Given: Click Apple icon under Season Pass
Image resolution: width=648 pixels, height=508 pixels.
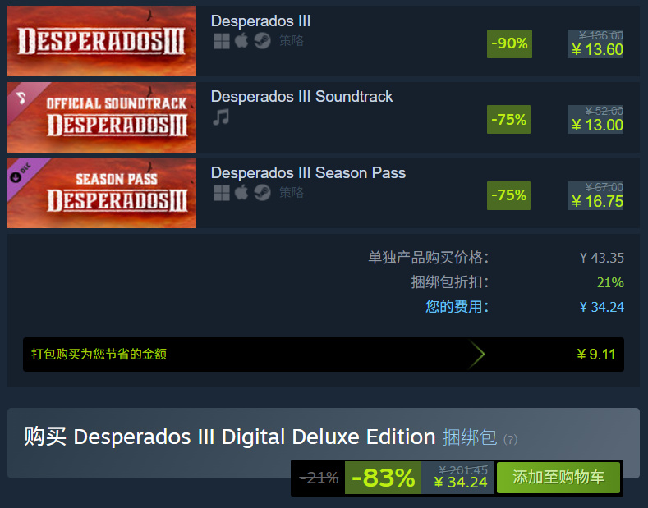Looking at the screenshot, I should [241, 192].
